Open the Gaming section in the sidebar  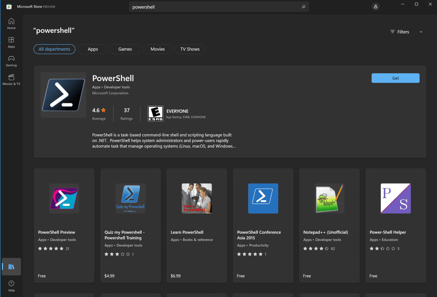pos(11,61)
